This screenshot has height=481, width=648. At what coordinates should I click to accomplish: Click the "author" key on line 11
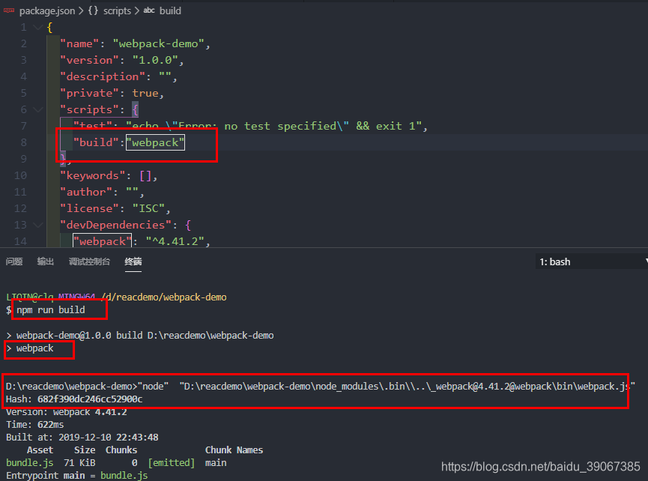pos(86,192)
